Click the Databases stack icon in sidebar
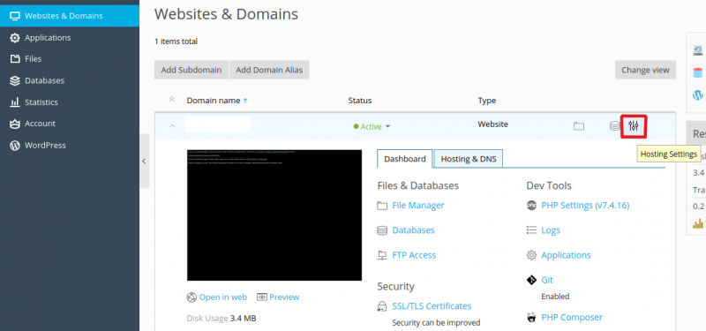Viewport: 706px width, 331px height. click(x=15, y=80)
